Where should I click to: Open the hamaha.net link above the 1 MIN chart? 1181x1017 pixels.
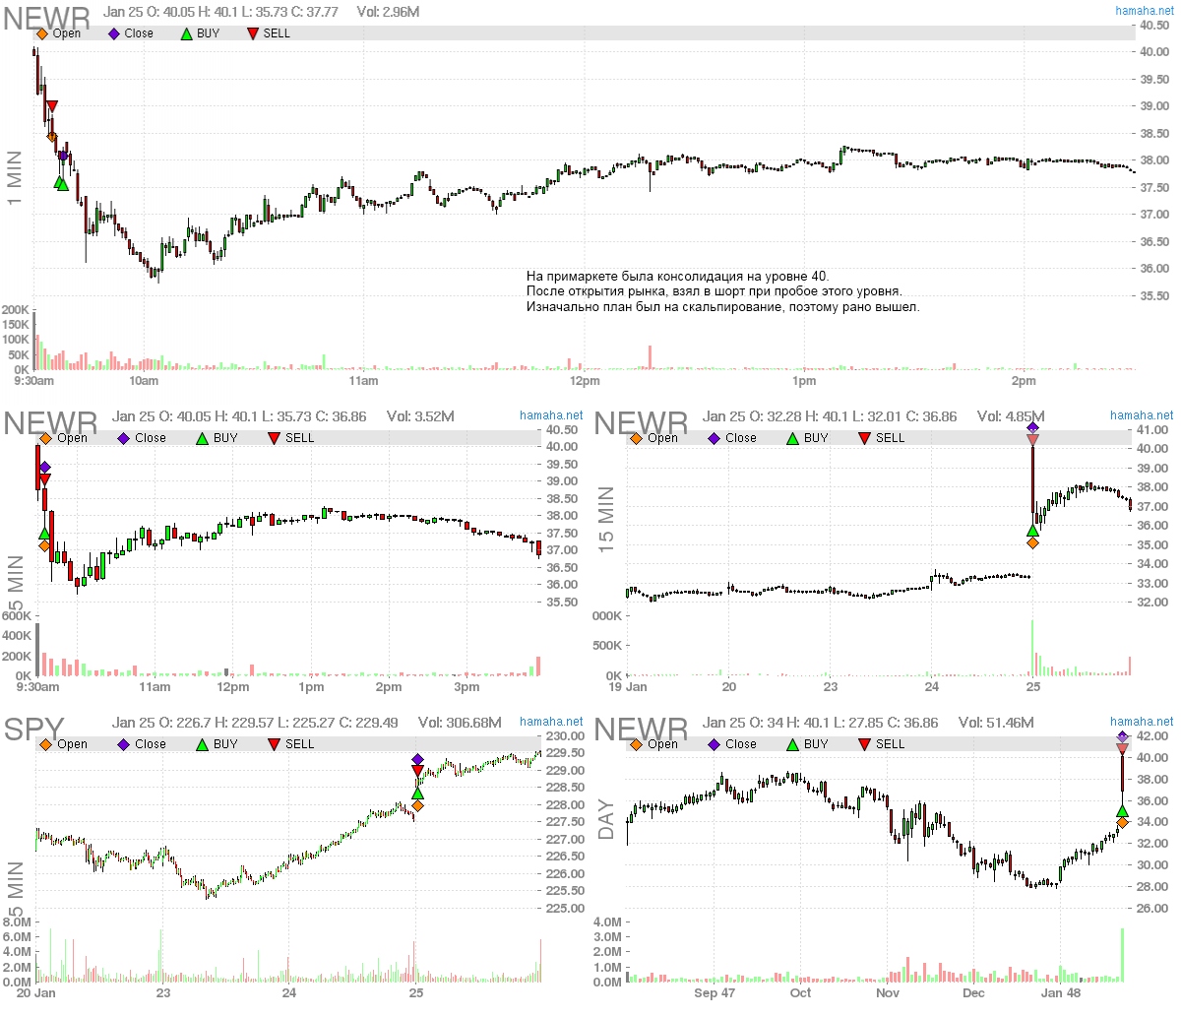pos(1144,11)
